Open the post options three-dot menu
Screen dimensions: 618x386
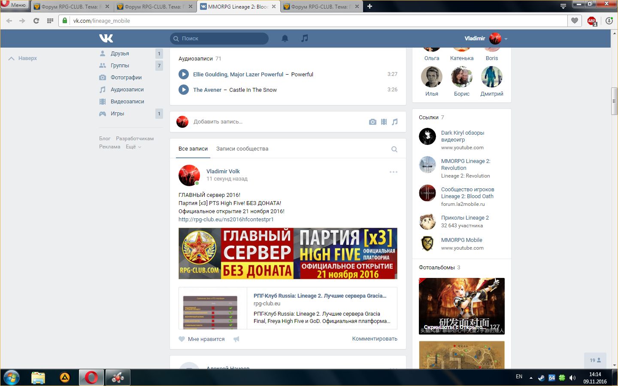click(393, 172)
